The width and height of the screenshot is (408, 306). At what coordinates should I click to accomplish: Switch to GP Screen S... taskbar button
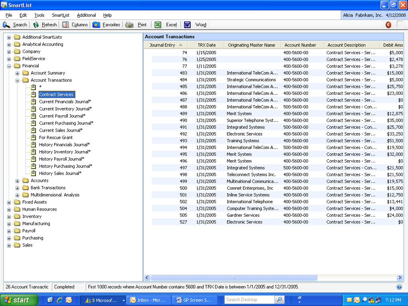click(195, 300)
